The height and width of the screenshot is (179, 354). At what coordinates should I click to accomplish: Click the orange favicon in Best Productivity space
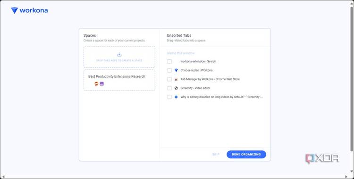click(x=96, y=84)
